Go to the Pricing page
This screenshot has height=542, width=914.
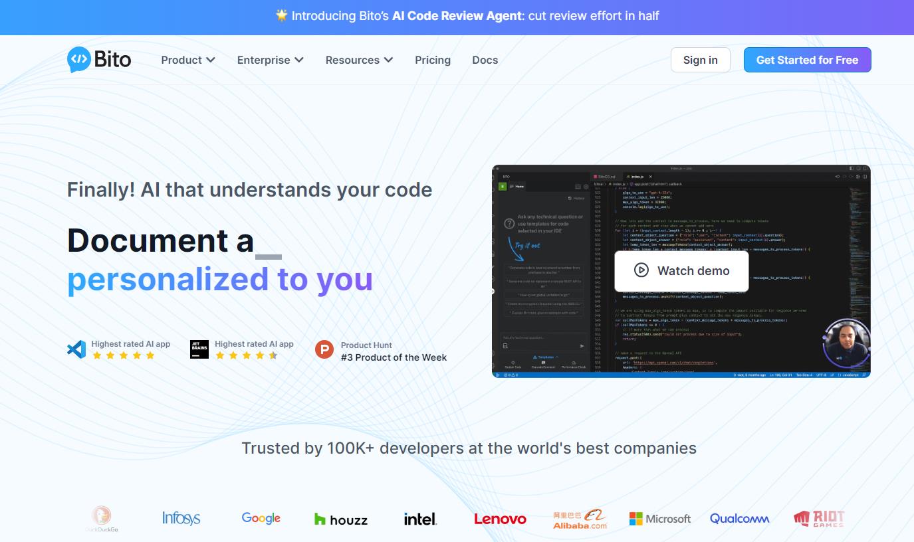click(x=433, y=60)
